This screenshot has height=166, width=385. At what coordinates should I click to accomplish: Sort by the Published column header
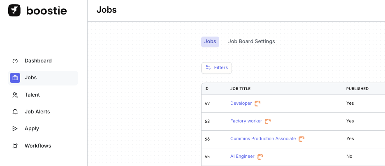(357, 89)
